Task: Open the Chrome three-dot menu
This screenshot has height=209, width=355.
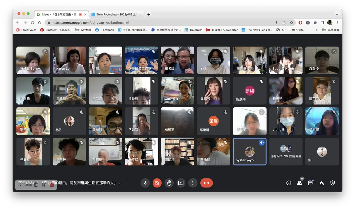Action: click(x=337, y=23)
